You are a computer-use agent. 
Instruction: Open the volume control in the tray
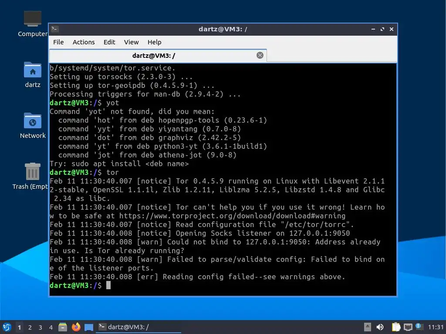[x=380, y=327]
